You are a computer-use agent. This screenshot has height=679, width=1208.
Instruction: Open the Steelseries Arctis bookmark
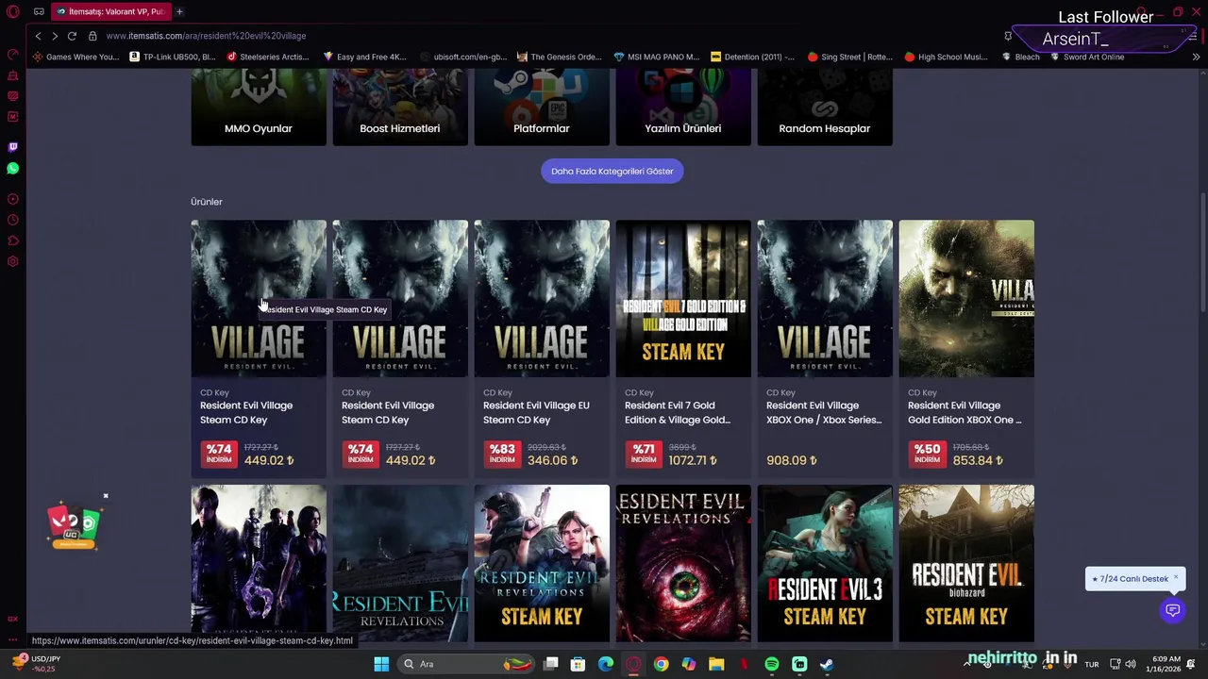point(268,57)
